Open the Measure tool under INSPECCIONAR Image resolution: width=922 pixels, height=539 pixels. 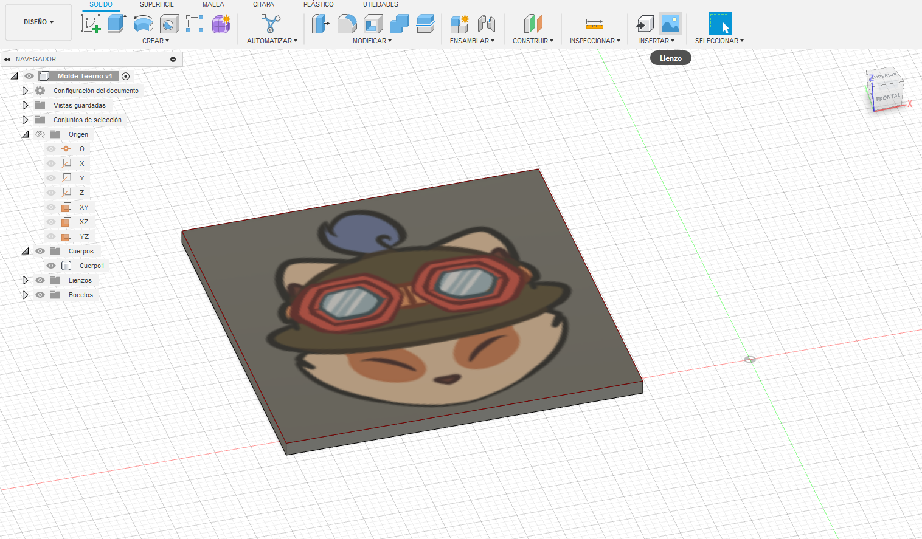[x=594, y=23]
